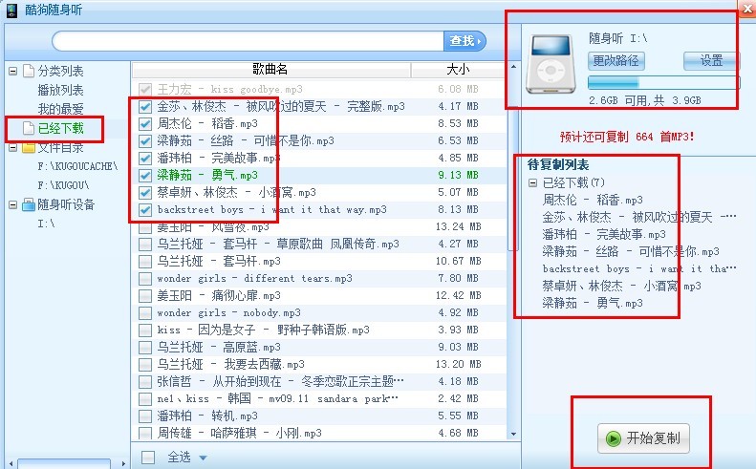This screenshot has height=469, width=756.
Task: Click the 更改路径 button
Action: point(616,61)
